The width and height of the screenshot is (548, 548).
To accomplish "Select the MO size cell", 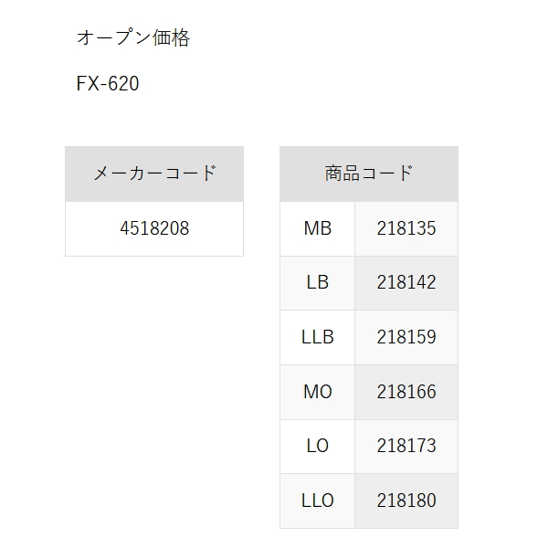I will 317,392.
